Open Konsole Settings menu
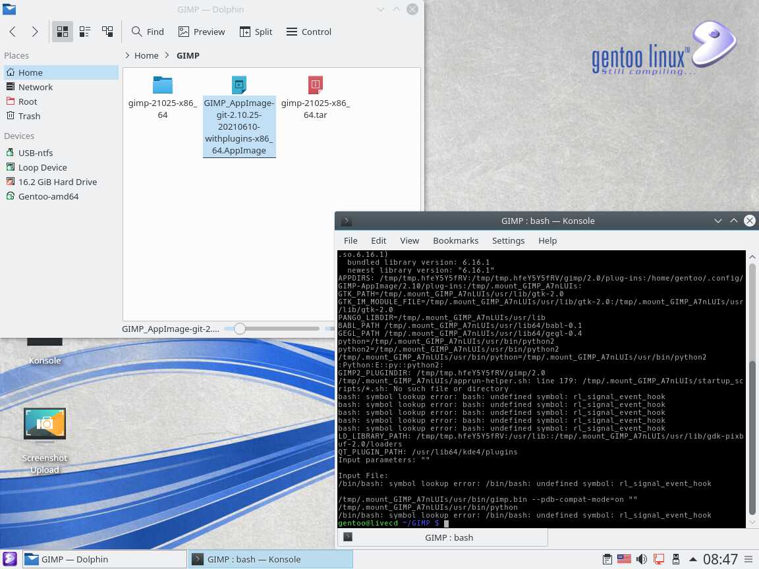759x569 pixels. (508, 240)
